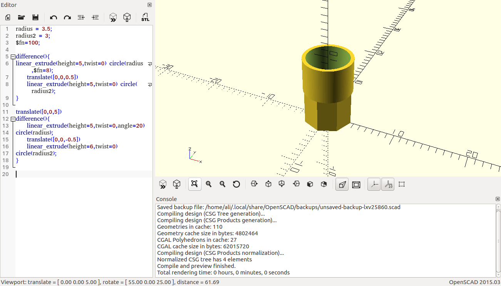The height and width of the screenshot is (286, 501).
Task: Render the design with CGAL icon
Action: click(127, 17)
